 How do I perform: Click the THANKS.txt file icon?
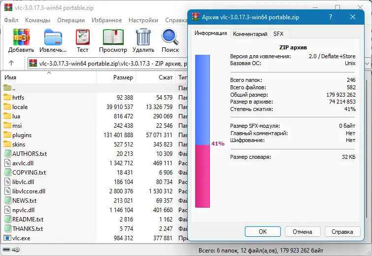(7, 228)
